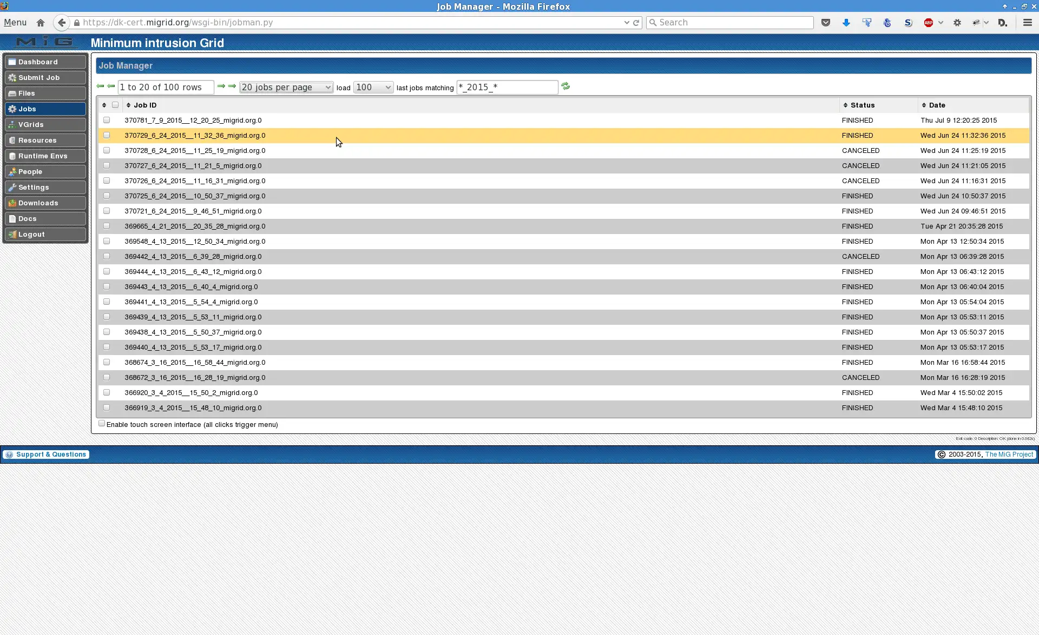Viewport: 1039px width, 635px height.
Task: Select the checkbox for job 370729_6_24_2015
Action: point(106,135)
